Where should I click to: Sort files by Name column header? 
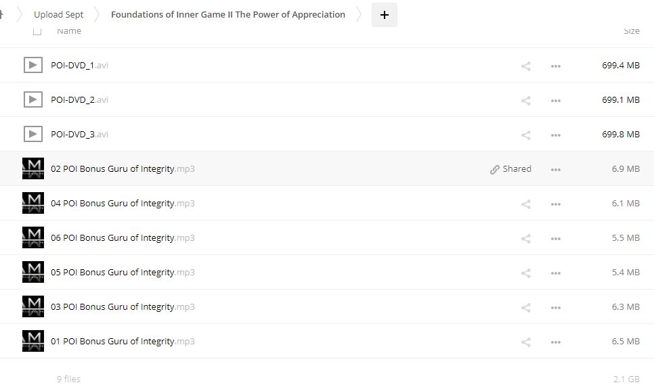pyautogui.click(x=69, y=31)
